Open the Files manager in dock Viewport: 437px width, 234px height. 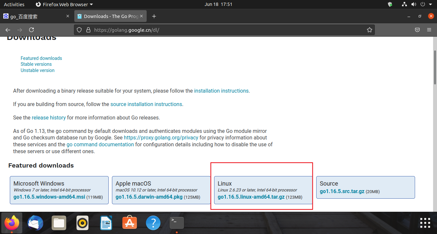[x=59, y=223]
